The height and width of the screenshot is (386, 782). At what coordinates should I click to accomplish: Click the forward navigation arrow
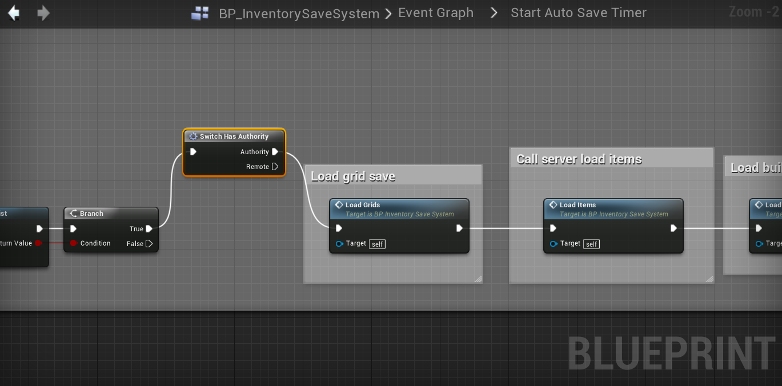coord(43,13)
